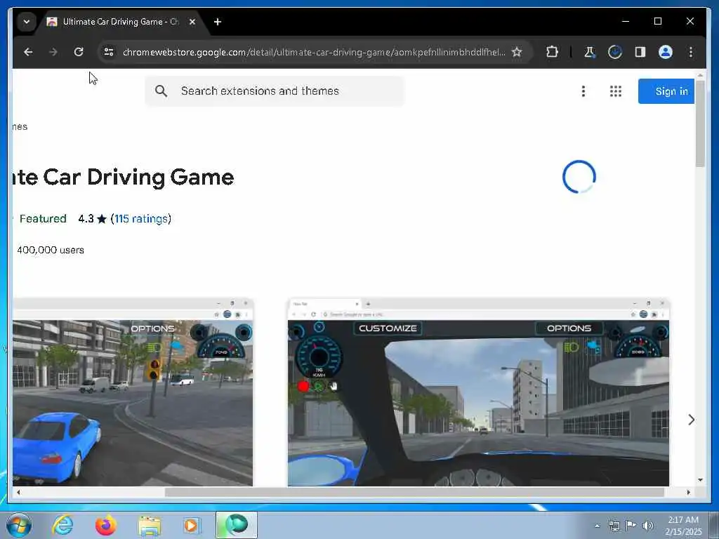The width and height of the screenshot is (719, 539).
Task: Launch Firefox from taskbar
Action: (105, 525)
